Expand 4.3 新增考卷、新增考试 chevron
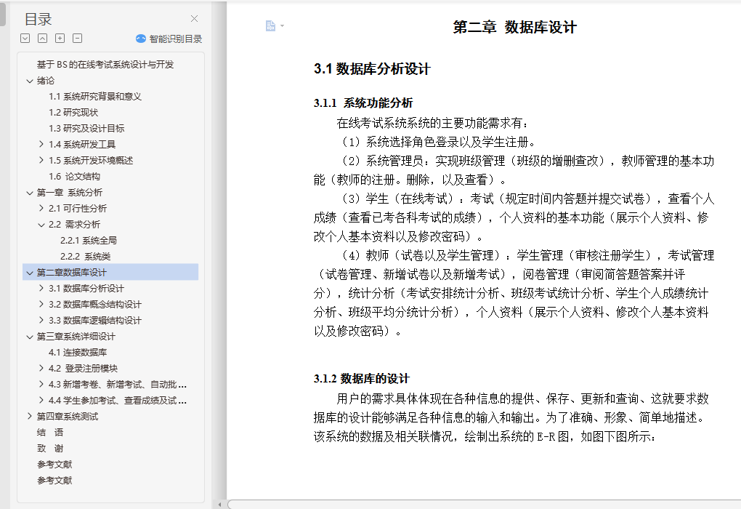This screenshot has width=741, height=509. [x=41, y=384]
